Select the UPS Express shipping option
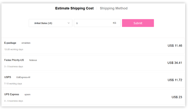Image resolution: width=188 pixels, height=109 pixels. pos(93,97)
